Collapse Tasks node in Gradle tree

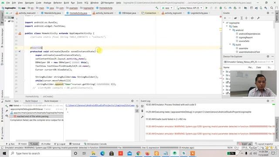pyautogui.click(x=227, y=26)
